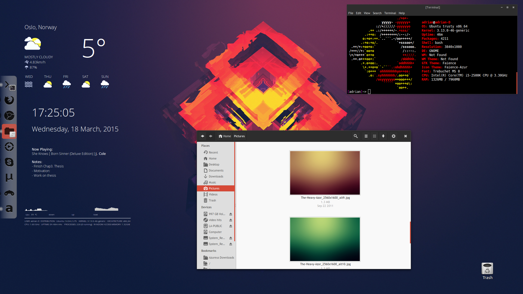The height and width of the screenshot is (294, 523).
Task: Select Music in the Places sidebar
Action: click(216, 182)
